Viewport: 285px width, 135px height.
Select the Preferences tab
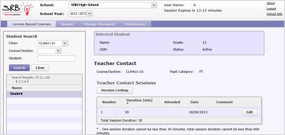[135, 24]
